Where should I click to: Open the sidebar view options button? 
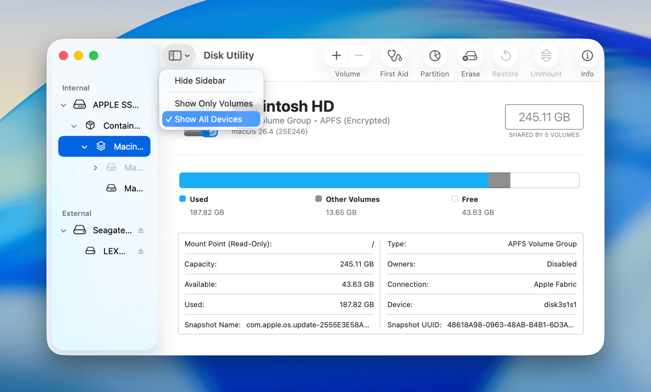(179, 56)
